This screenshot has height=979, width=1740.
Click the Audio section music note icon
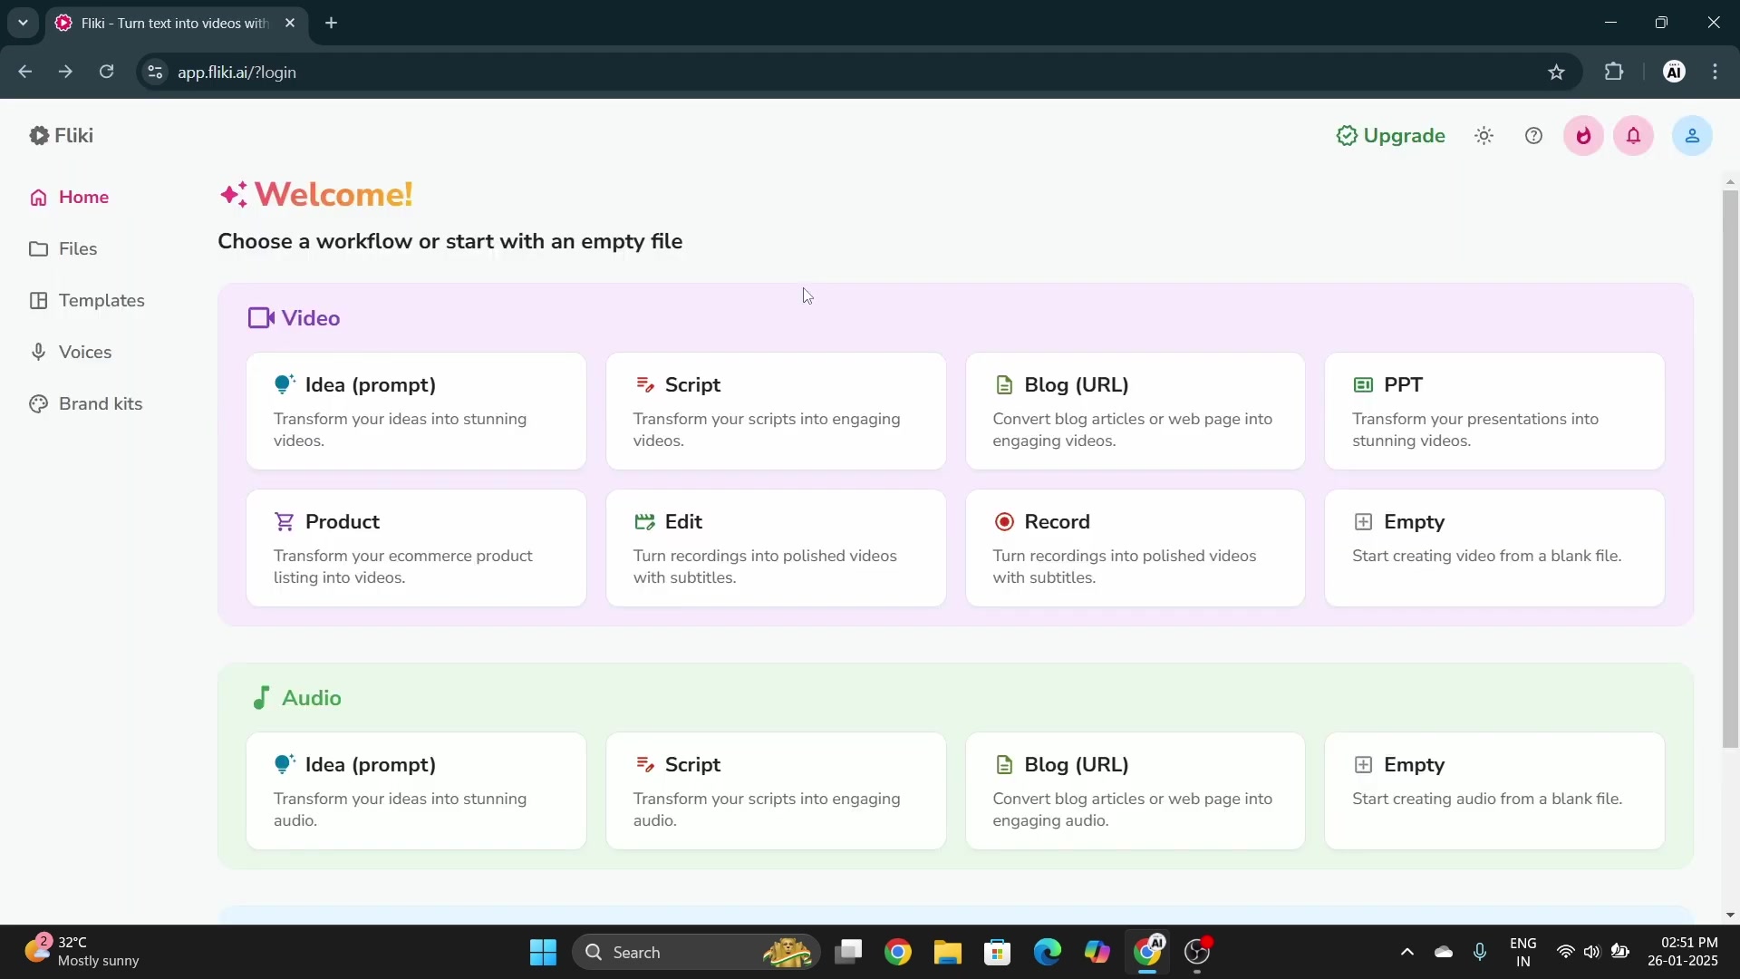click(x=261, y=698)
